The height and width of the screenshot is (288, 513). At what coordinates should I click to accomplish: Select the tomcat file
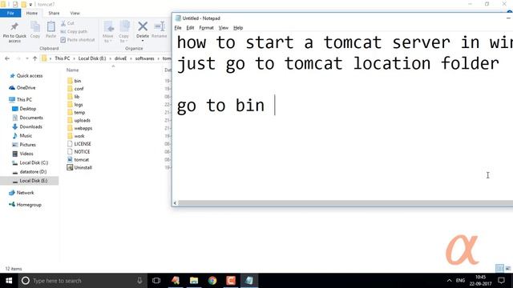click(x=82, y=160)
